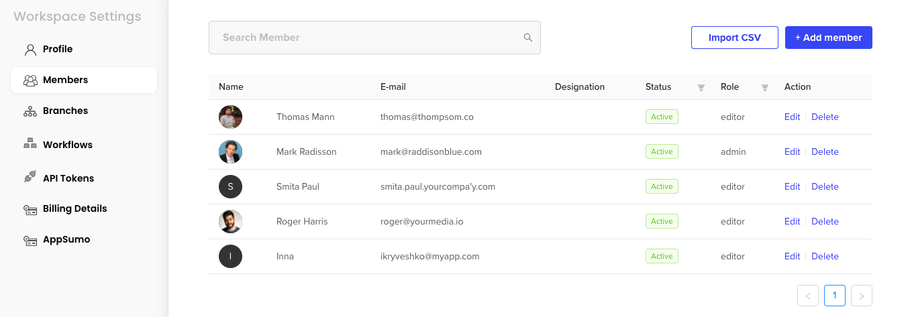Click the AppSumo icon in sidebar
912x317 pixels.
30,240
